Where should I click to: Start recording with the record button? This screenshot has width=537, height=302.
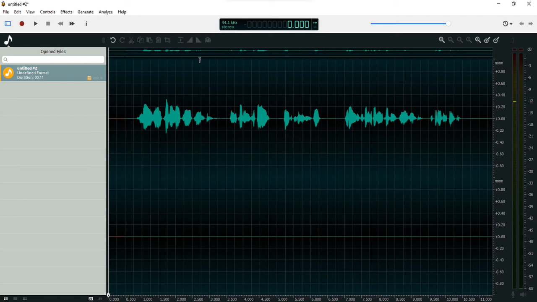pyautogui.click(x=22, y=23)
